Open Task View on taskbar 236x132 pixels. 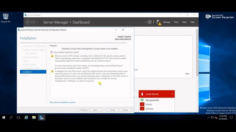pos(18,117)
